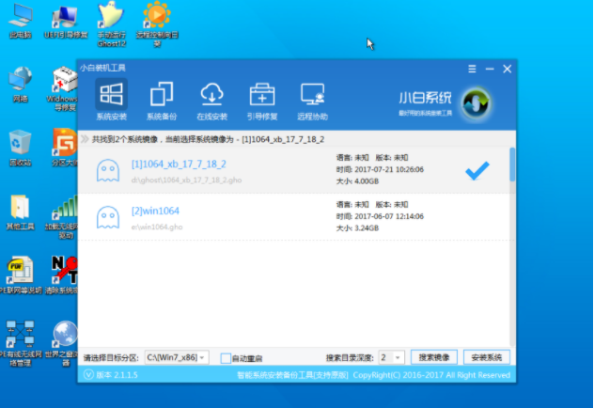Click the version 2.1.1.5 info icon
Viewport: 594px width, 408px height.
[x=87, y=375]
